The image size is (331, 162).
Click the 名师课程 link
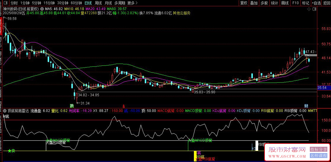pos(318,156)
